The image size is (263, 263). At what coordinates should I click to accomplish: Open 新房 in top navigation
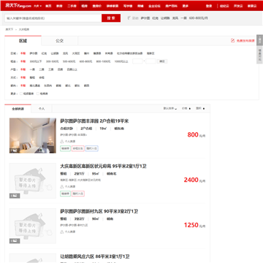[x=59, y=6]
